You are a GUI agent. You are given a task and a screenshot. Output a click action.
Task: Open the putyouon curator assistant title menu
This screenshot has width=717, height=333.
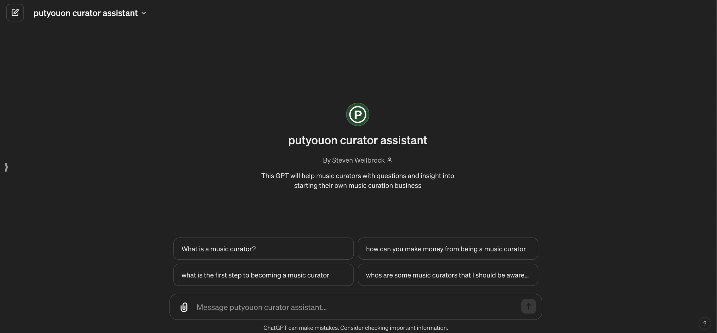coord(85,13)
